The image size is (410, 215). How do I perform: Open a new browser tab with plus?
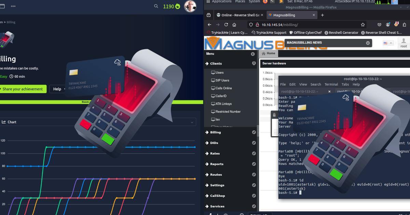click(x=322, y=15)
